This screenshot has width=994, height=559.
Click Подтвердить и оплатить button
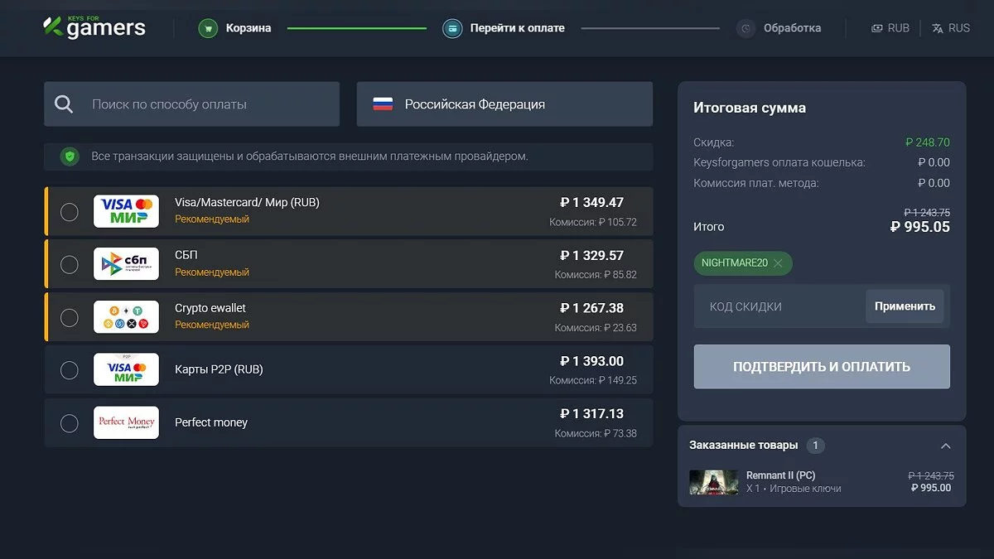coord(822,367)
